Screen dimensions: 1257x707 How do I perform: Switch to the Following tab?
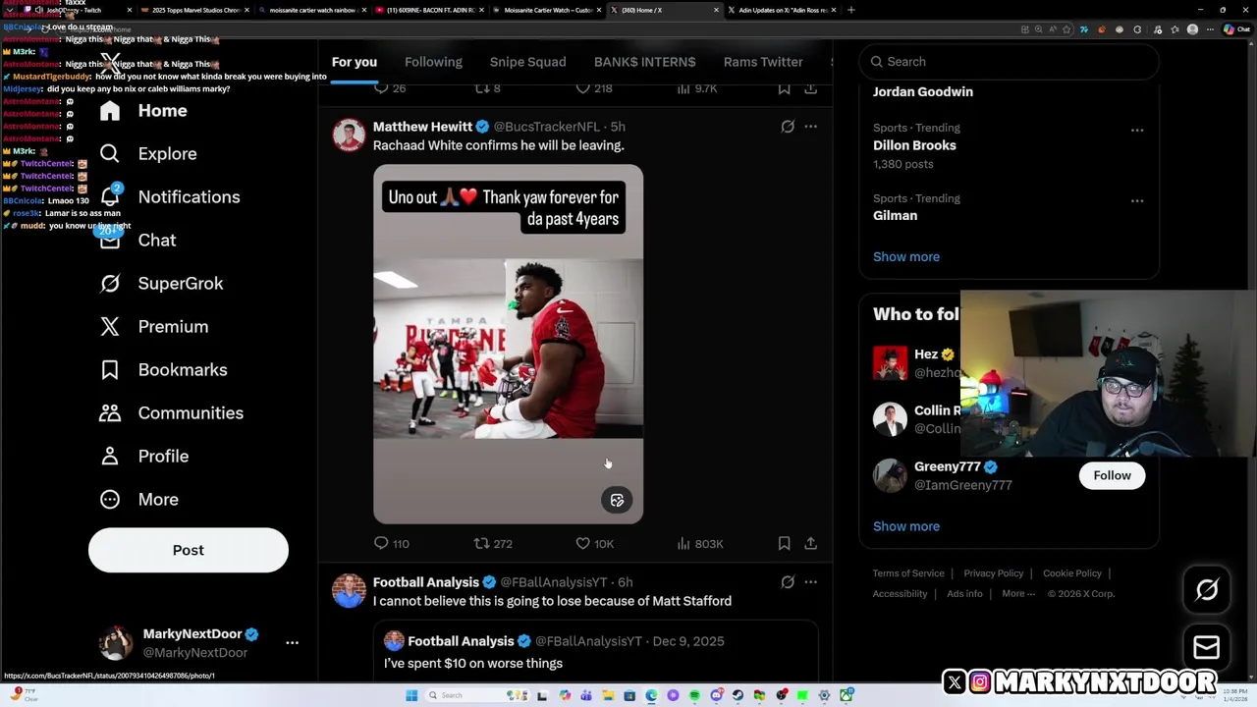click(433, 62)
